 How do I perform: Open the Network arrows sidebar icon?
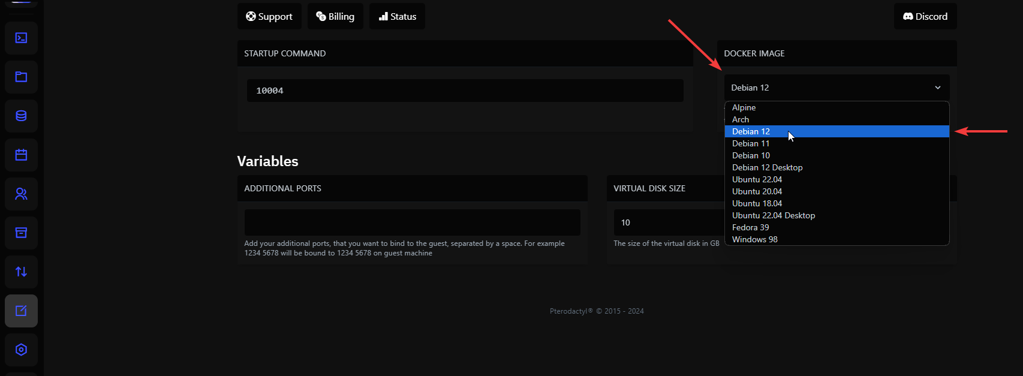point(21,272)
